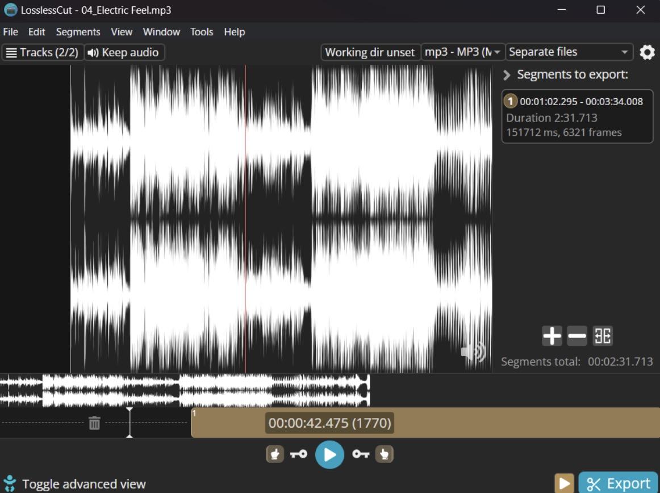Viewport: 660px width, 493px height.
Task: Set cut end to current position
Action: (385, 454)
